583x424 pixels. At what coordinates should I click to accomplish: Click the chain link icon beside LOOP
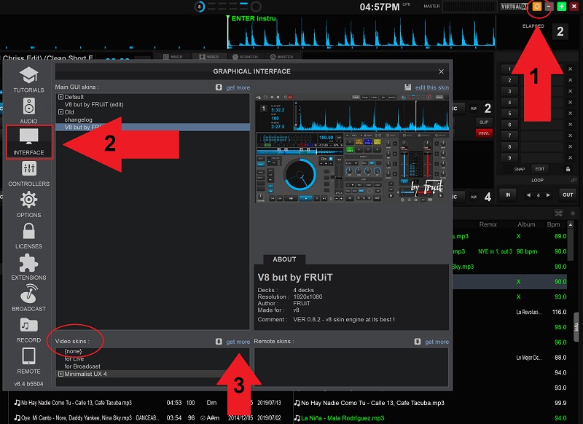pos(574,180)
